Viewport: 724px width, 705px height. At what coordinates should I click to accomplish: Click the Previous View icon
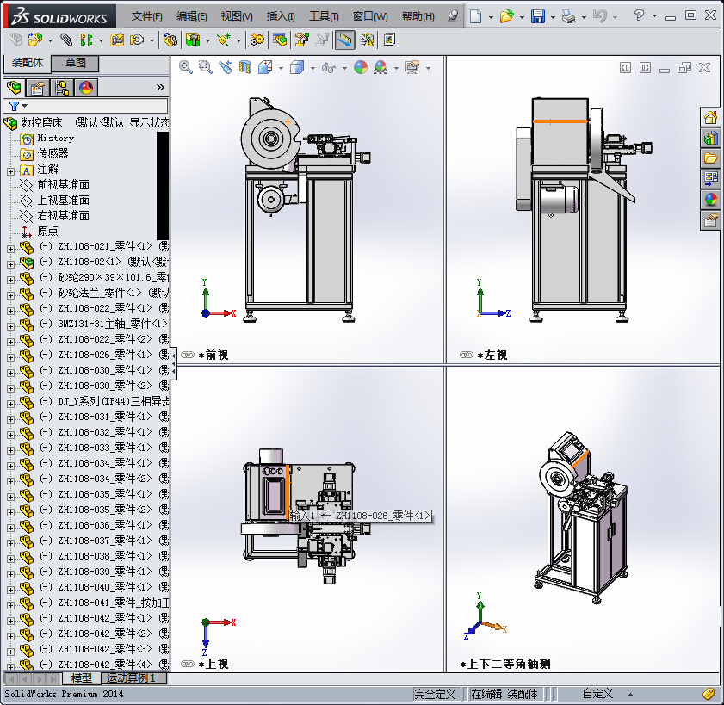226,68
